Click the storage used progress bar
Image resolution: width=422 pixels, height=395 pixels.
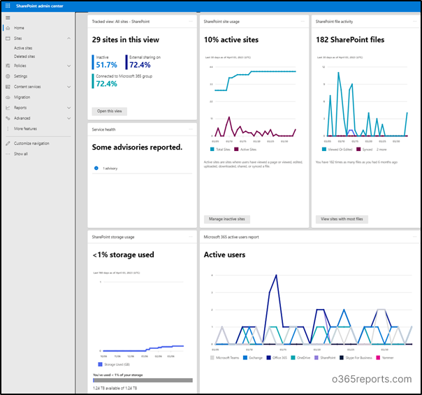[x=143, y=380]
